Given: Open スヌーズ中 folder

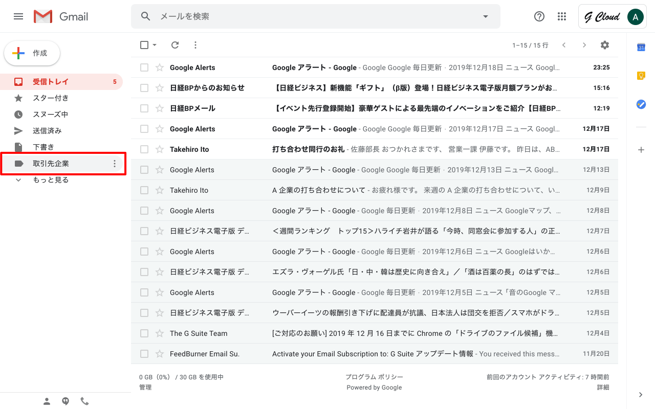Looking at the screenshot, I should (x=61, y=115).
